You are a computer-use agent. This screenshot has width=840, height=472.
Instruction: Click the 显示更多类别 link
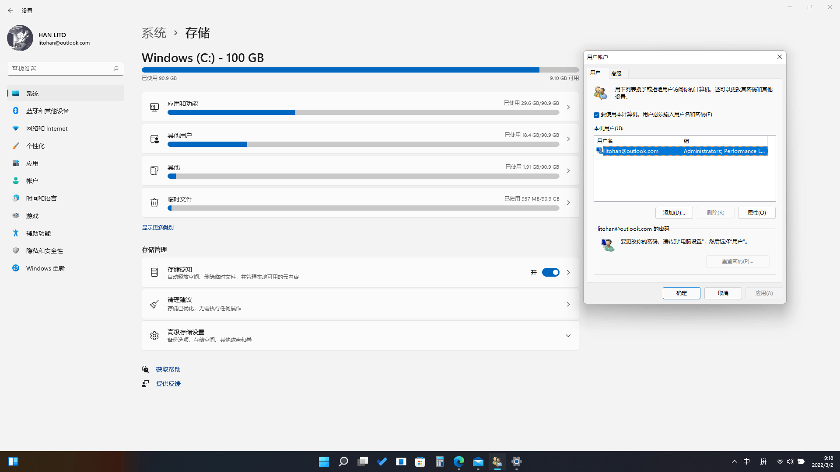pos(157,227)
